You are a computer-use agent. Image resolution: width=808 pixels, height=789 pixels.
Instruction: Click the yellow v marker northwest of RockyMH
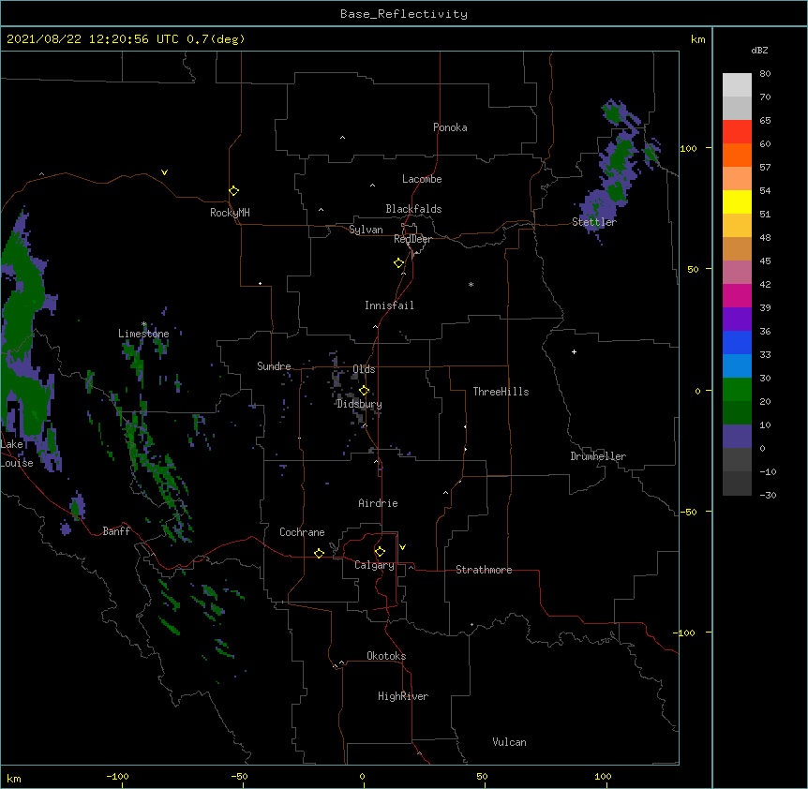(x=164, y=172)
